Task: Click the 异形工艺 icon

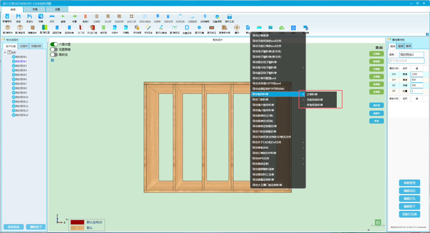Action: [x=230, y=16]
